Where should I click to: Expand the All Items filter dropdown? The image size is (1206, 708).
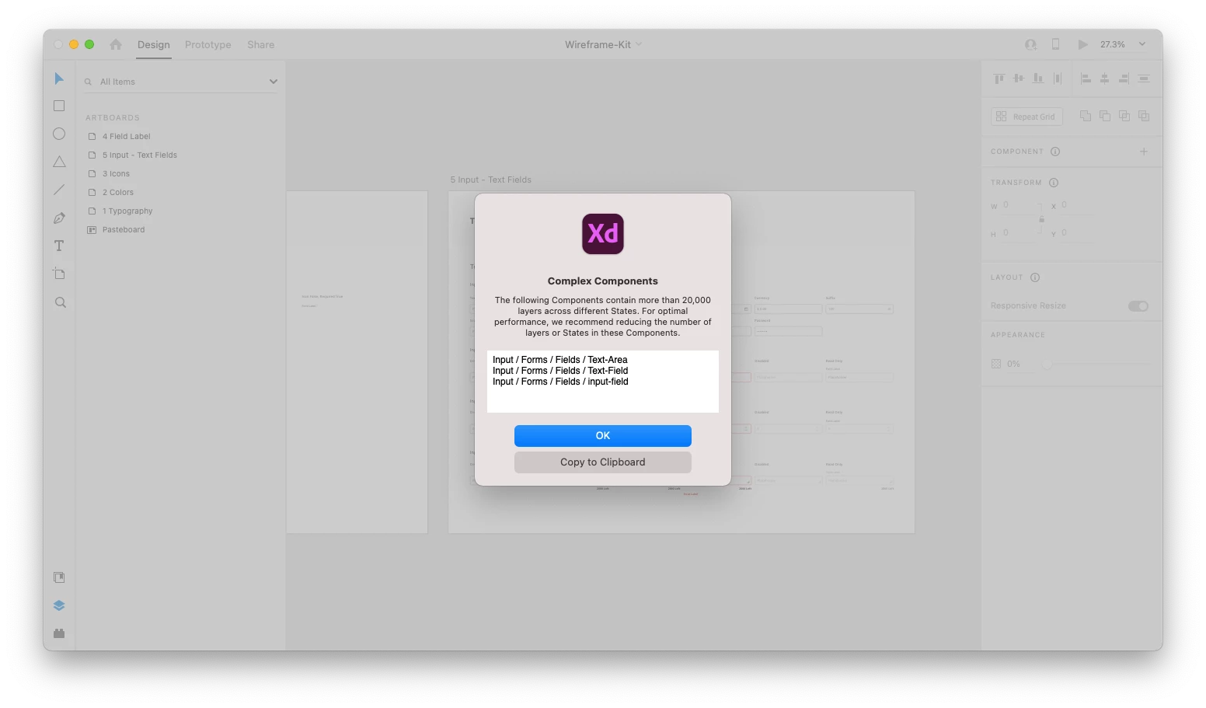[274, 82]
